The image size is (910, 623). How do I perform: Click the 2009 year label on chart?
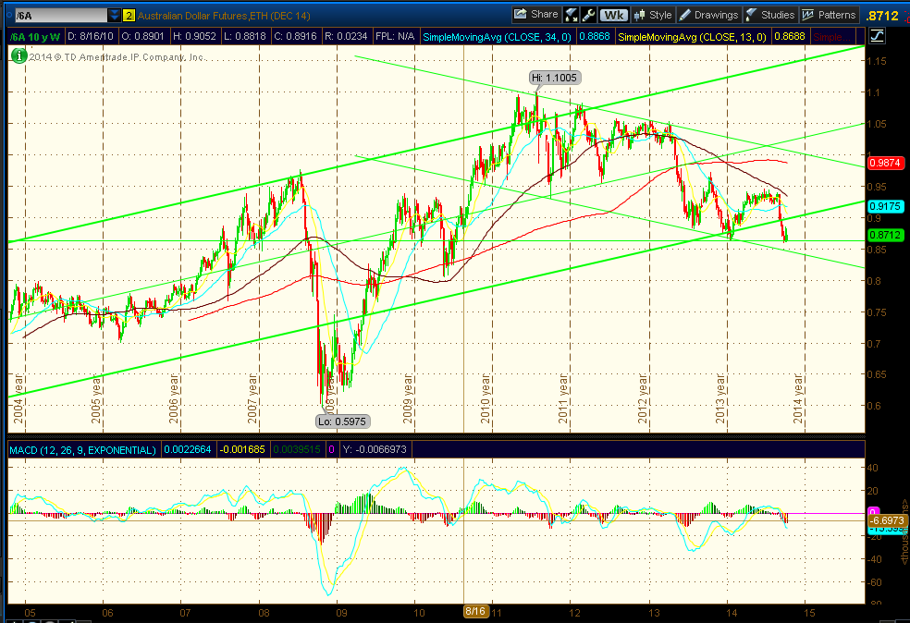[x=408, y=398]
